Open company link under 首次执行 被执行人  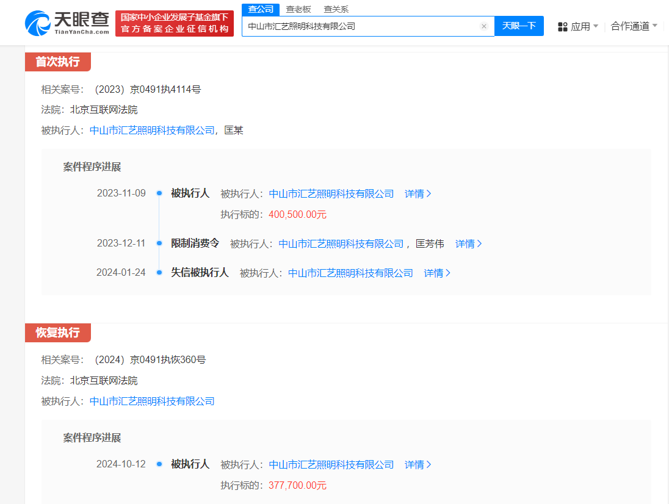[152, 131]
